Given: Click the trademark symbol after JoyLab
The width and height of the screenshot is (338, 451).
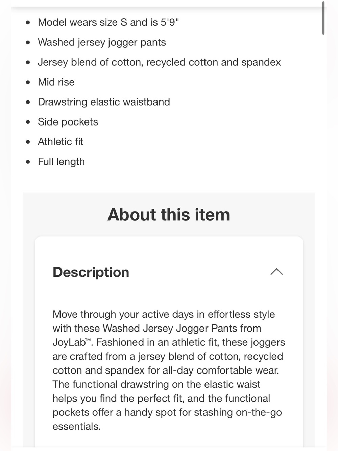Looking at the screenshot, I should point(88,340).
